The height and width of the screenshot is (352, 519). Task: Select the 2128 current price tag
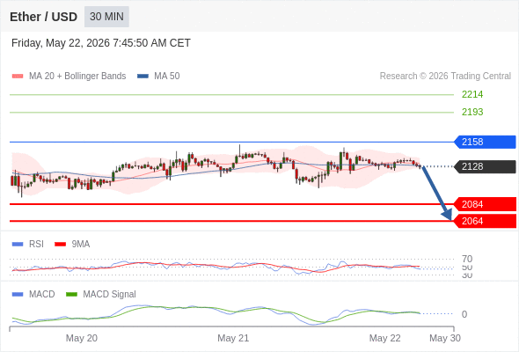click(x=485, y=166)
